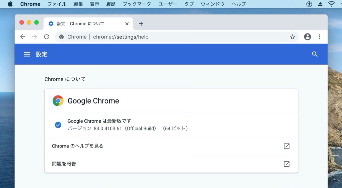Bookmark this page with star icon
Image resolution: width=342 pixels, height=188 pixels.
pyautogui.click(x=292, y=37)
